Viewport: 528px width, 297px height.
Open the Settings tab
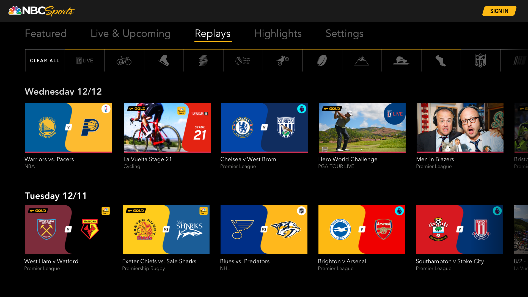tap(344, 34)
